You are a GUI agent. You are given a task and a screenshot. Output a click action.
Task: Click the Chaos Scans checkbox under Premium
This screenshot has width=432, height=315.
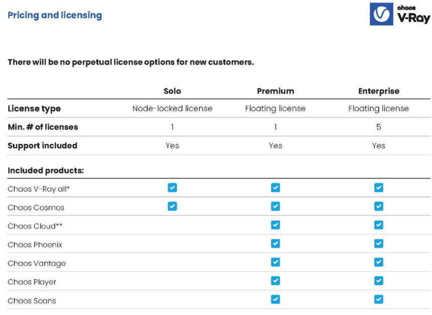275,299
